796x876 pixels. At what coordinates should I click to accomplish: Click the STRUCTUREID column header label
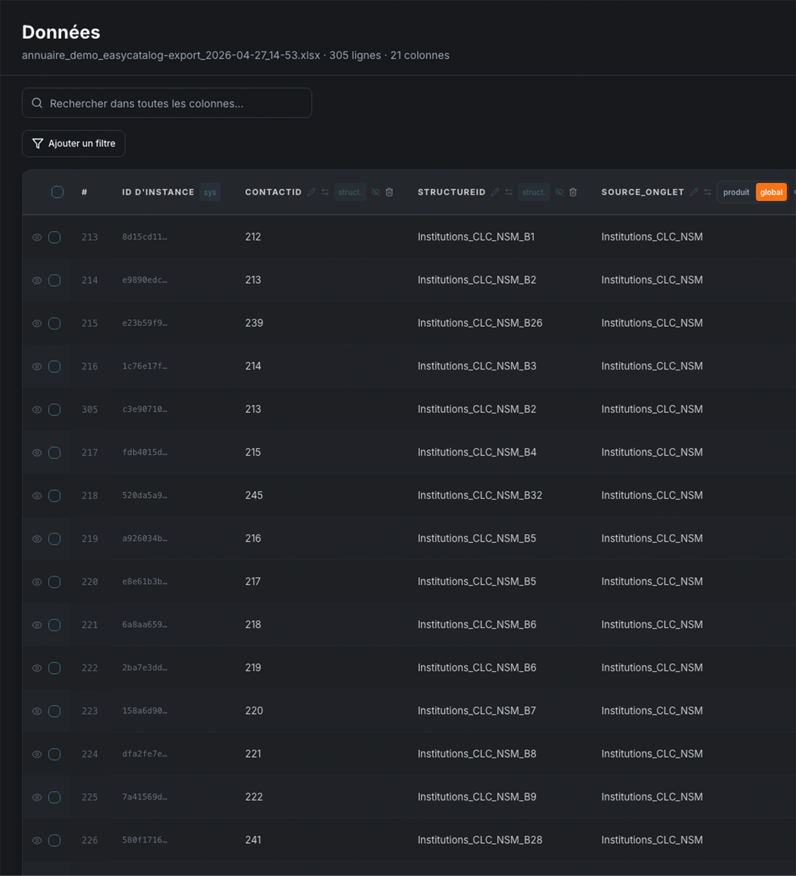[x=451, y=192]
